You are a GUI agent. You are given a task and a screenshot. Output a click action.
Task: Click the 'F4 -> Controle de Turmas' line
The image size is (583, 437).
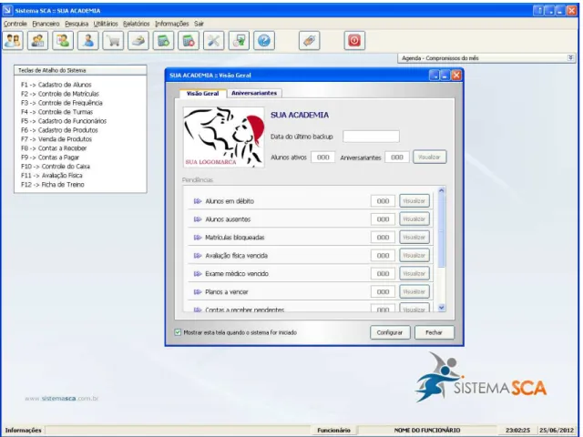point(56,112)
